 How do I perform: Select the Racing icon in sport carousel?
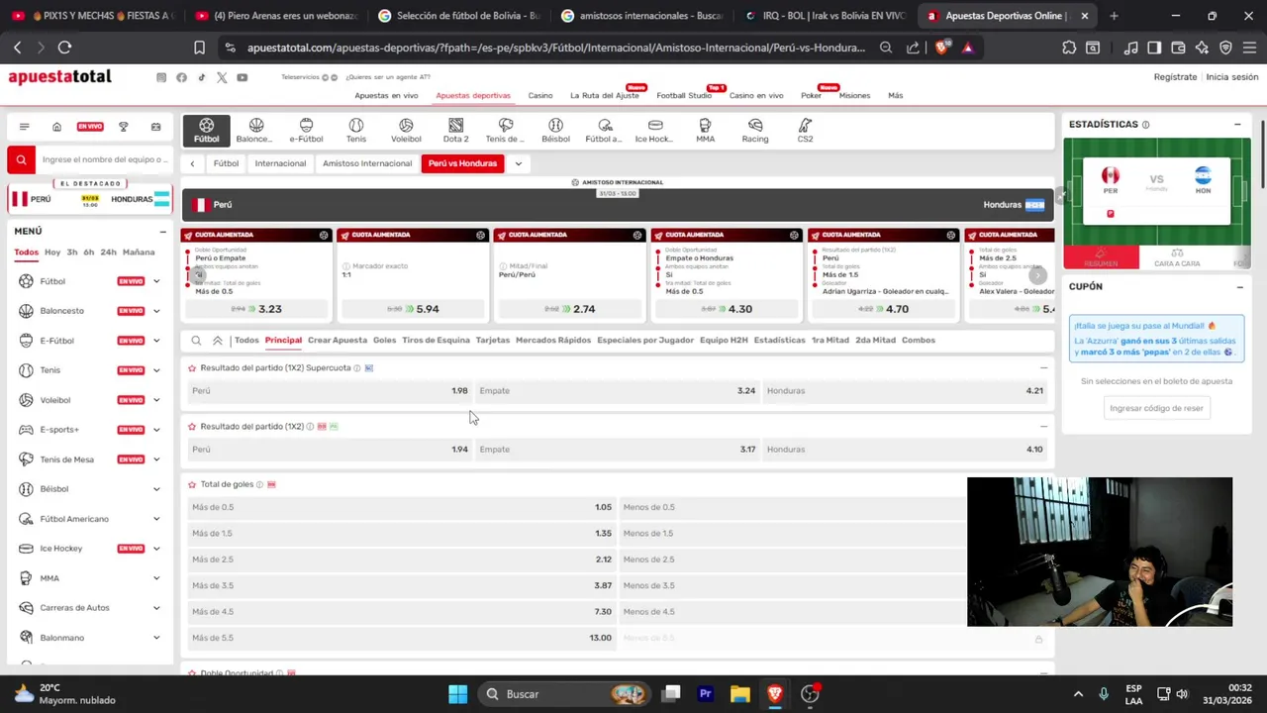(x=755, y=131)
